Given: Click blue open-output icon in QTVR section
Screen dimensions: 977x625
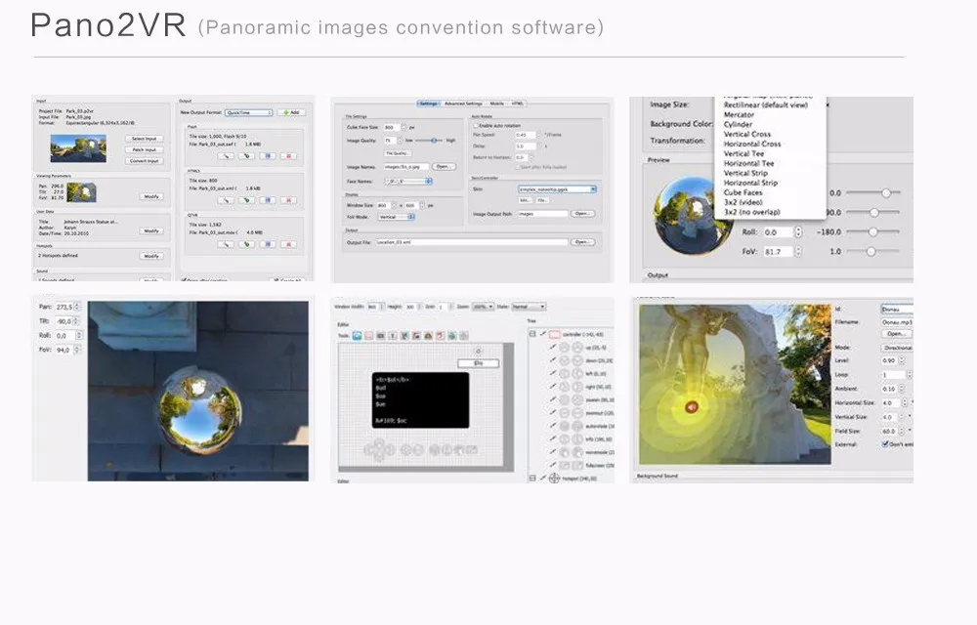Looking at the screenshot, I should pos(268,244).
